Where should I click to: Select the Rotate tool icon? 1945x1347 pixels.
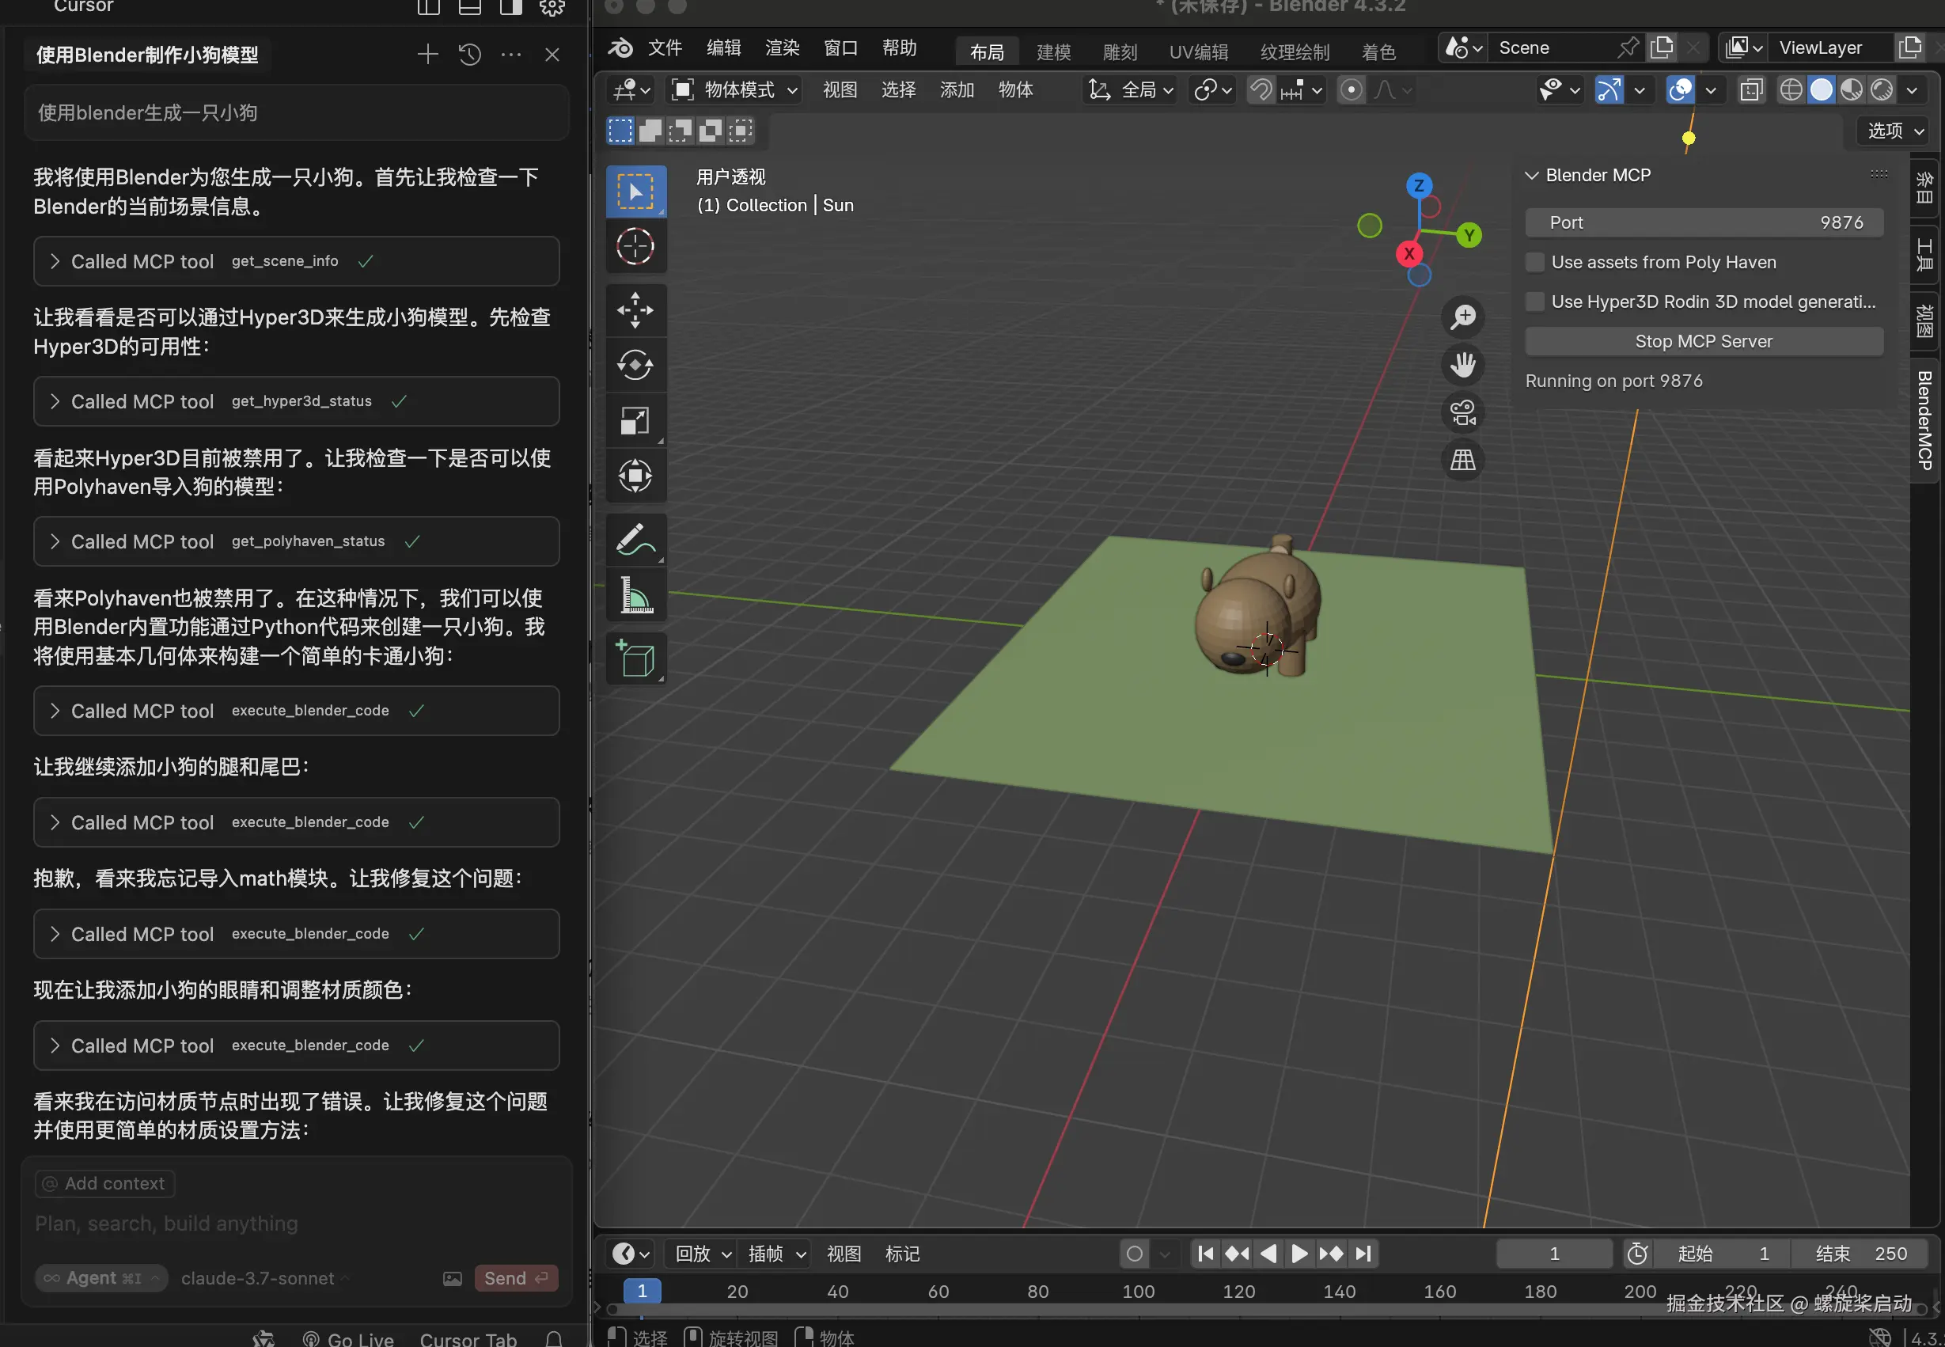(635, 366)
